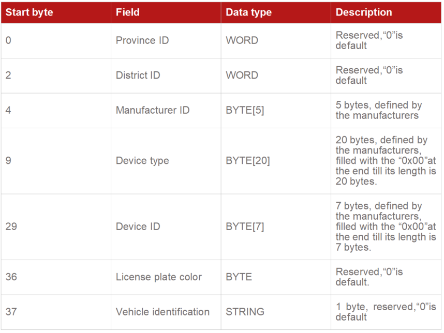The height and width of the screenshot is (333, 444).
Task: Click the BYTE[7] data type cell
Action: (245, 226)
